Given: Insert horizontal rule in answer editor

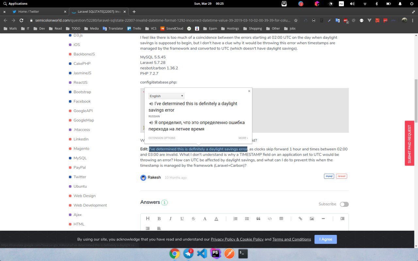Looking at the screenshot, I should click(323, 219).
